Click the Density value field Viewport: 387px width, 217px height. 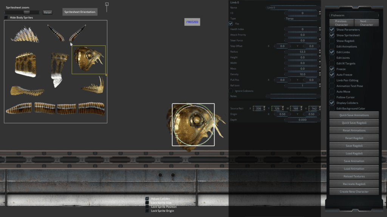click(302, 74)
